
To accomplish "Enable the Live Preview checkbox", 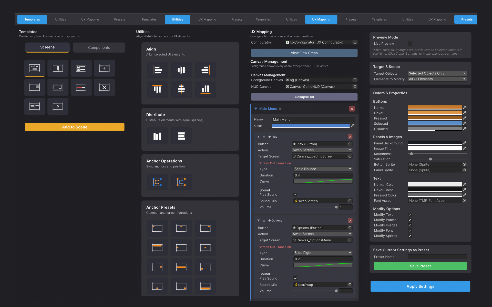I will [410, 44].
